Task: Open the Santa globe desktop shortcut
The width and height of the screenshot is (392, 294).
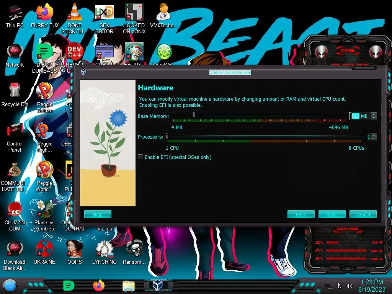Action: (134, 52)
